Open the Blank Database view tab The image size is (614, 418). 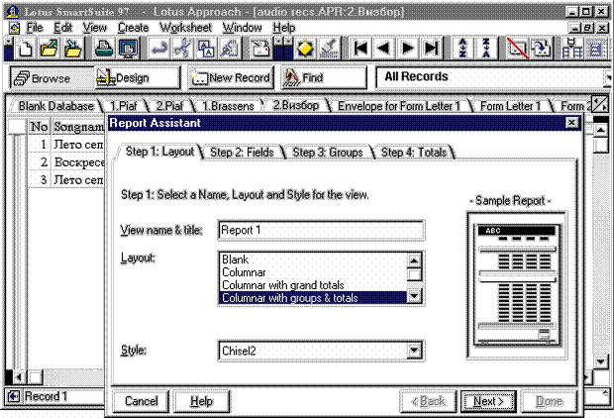56,106
